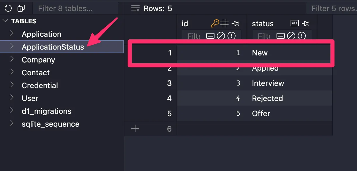Toggle the not-empty filter on status column
The image size is (357, 171).
[301, 36]
